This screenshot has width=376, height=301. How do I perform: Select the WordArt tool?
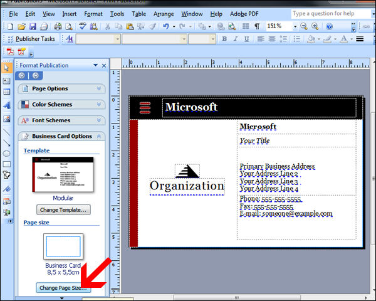coord(7,105)
